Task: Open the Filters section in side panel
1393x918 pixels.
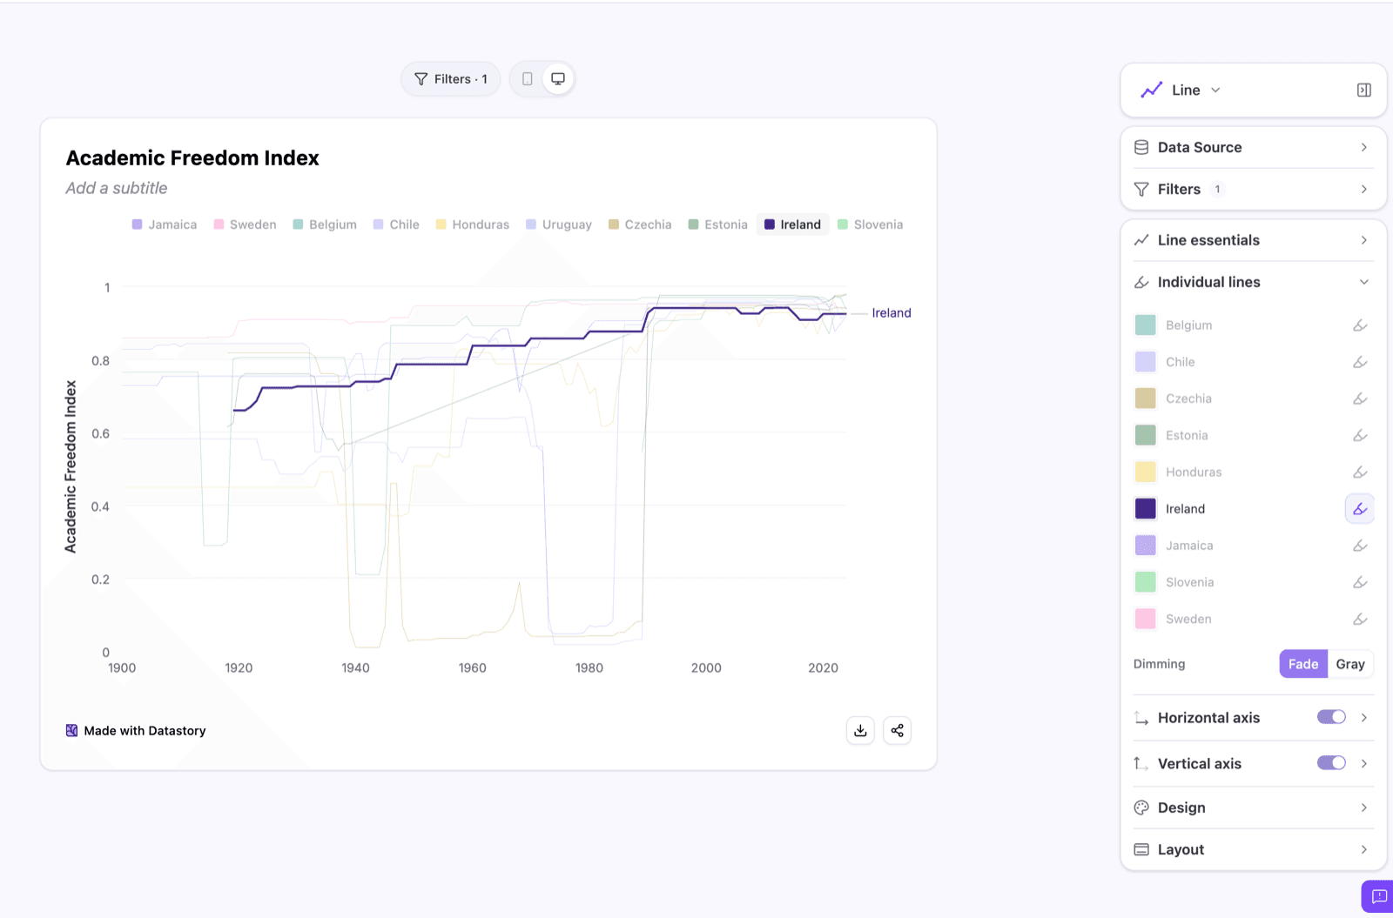Action: coord(1253,189)
